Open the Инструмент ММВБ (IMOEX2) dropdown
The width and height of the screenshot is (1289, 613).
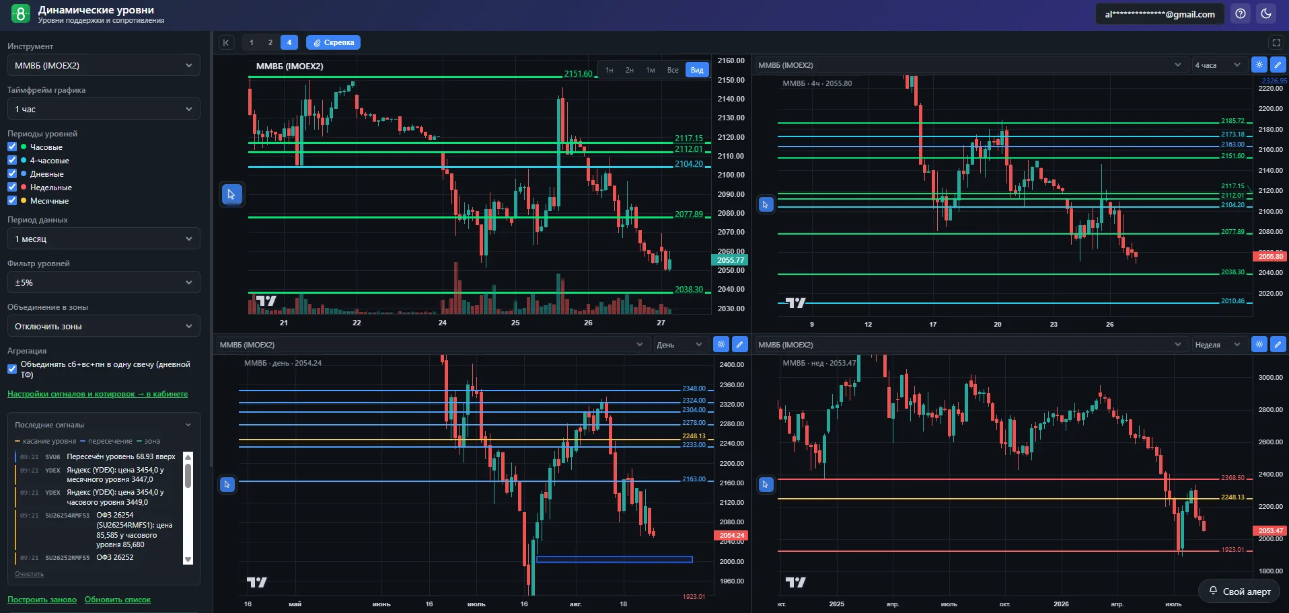pyautogui.click(x=104, y=65)
